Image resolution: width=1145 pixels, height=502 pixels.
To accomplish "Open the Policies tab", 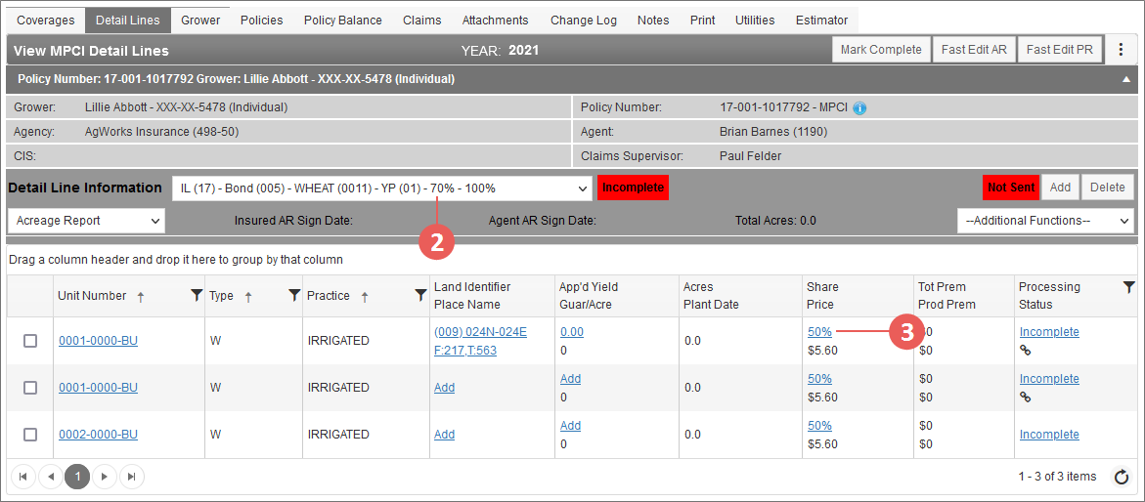I will [x=261, y=21].
